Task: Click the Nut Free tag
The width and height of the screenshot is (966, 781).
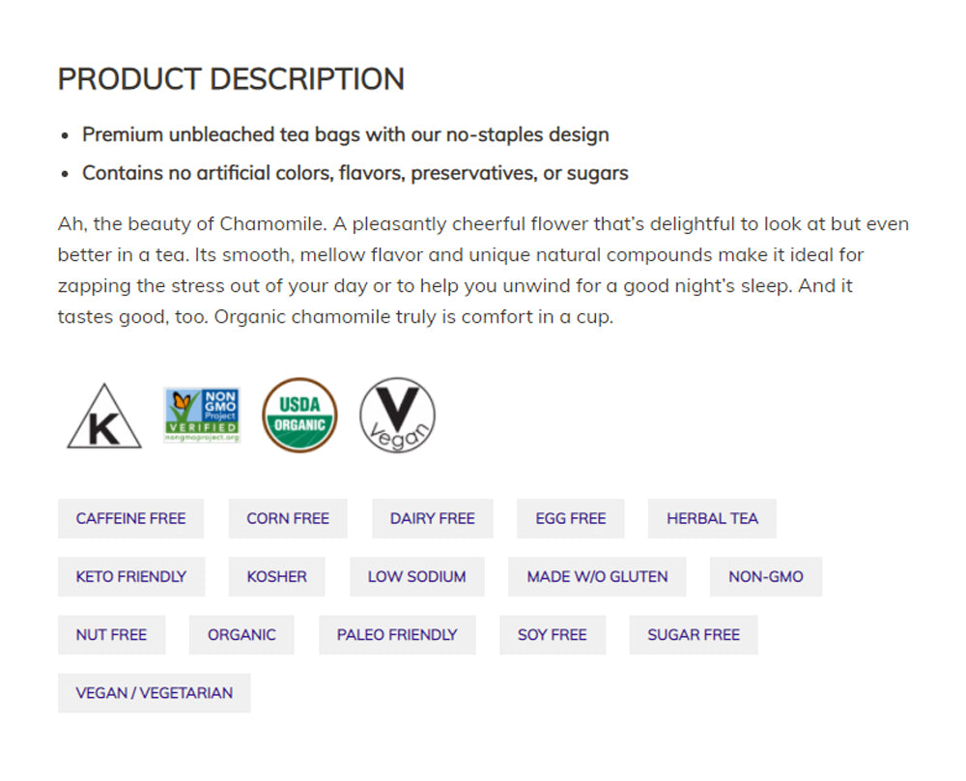Action: pos(111,635)
